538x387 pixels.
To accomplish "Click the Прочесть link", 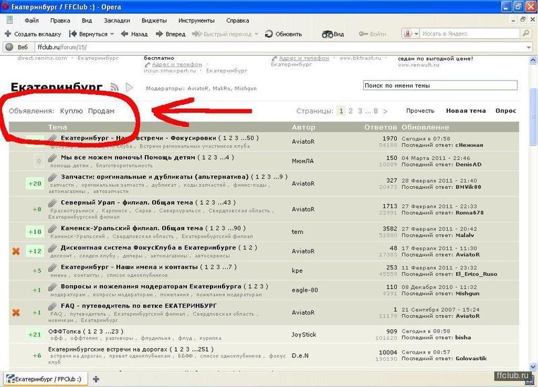I will 420,111.
